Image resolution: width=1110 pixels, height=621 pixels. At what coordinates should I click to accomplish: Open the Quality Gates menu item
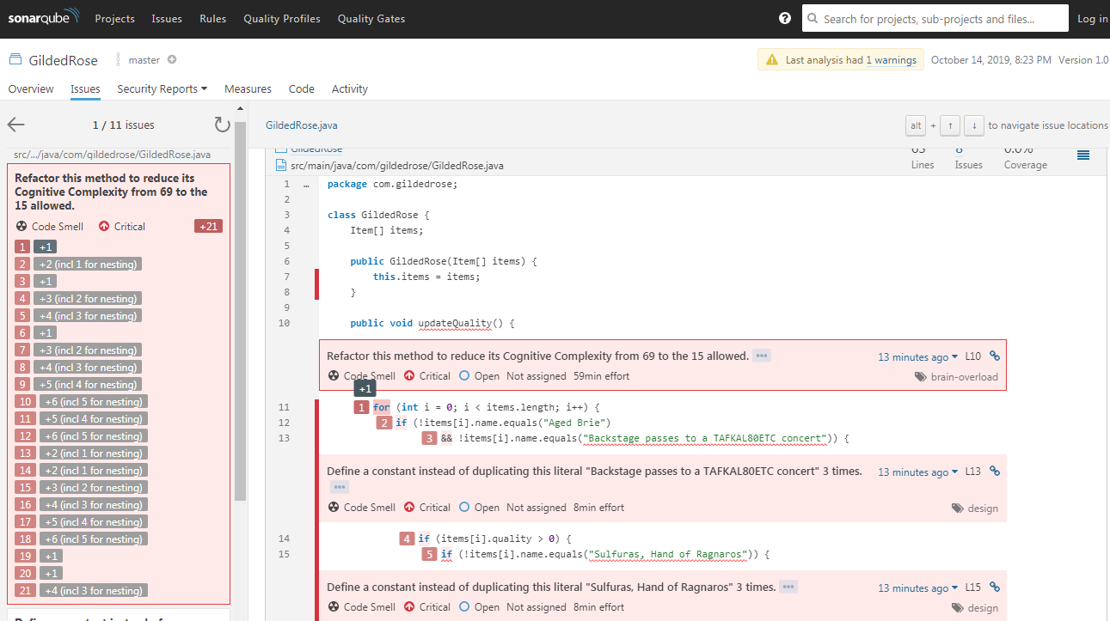tap(371, 18)
